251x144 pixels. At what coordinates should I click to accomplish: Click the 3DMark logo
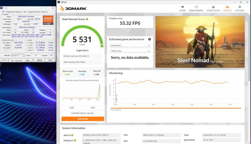[73, 8]
